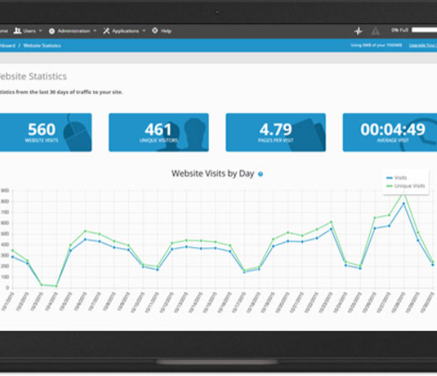This screenshot has height=376, width=437.
Task: Click the Users people icon
Action: [17, 31]
